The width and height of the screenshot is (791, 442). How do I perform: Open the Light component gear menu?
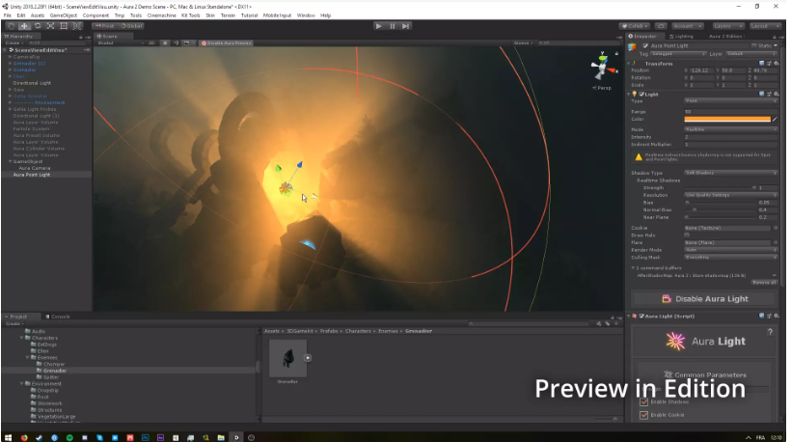[777, 94]
